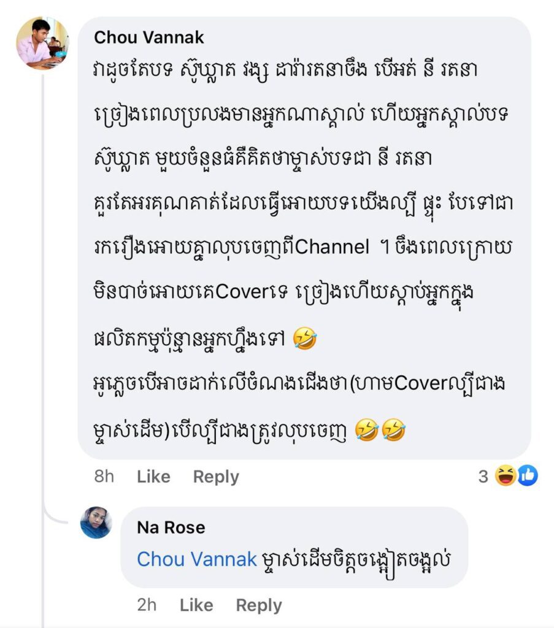The image size is (554, 628).
Task: Click the 2h reply timestamp
Action: pos(147,605)
